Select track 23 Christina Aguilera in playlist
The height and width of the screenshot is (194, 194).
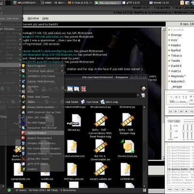[x=180, y=183]
